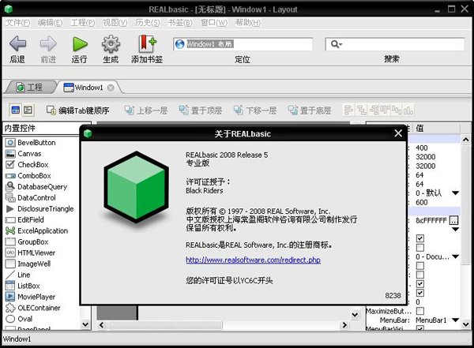Select the DisclosureTriangle control
The width and height of the screenshot is (474, 348).
(x=39, y=209)
